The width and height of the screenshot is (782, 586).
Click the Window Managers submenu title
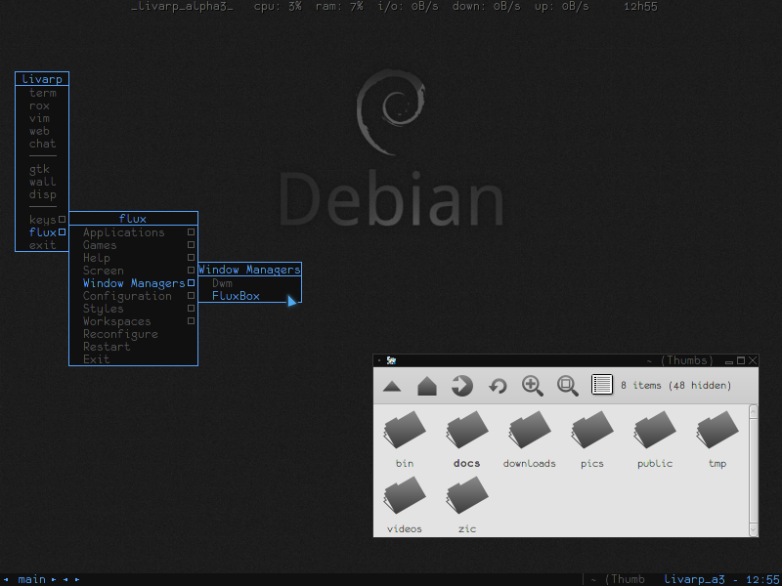[250, 270]
